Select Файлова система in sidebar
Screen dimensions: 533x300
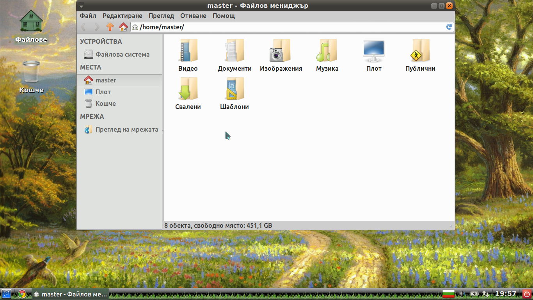click(119, 54)
